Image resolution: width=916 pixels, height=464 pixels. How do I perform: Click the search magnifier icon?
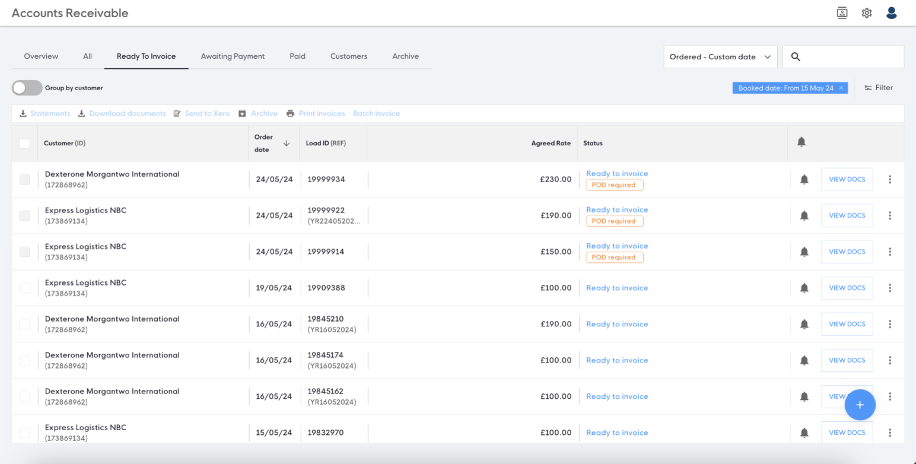click(x=796, y=57)
